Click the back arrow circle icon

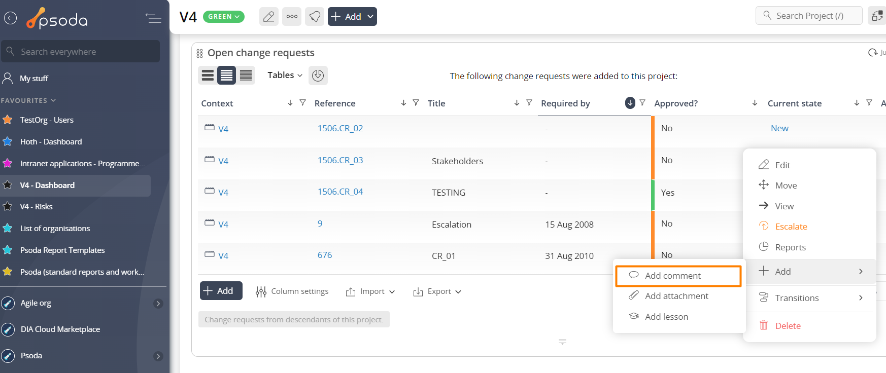(11, 18)
